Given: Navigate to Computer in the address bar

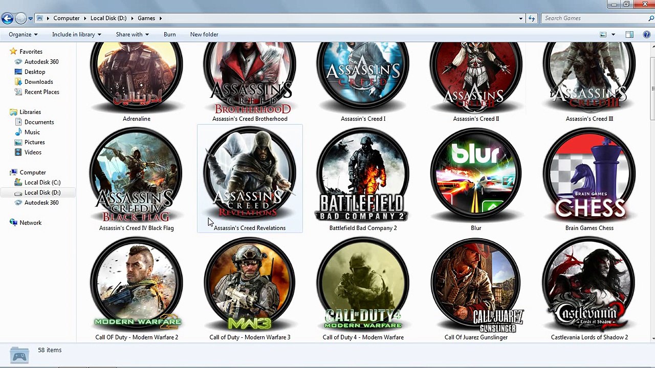Looking at the screenshot, I should [x=67, y=18].
